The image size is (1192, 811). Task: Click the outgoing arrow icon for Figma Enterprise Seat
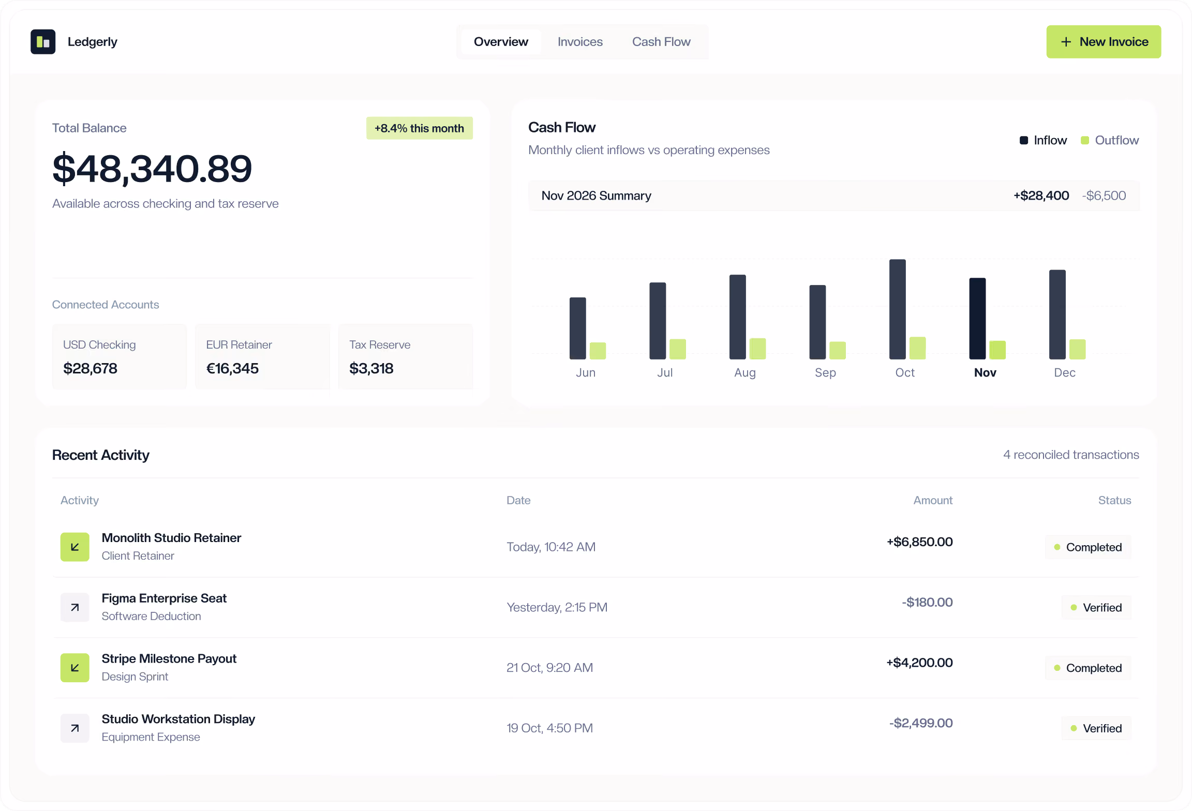(75, 607)
